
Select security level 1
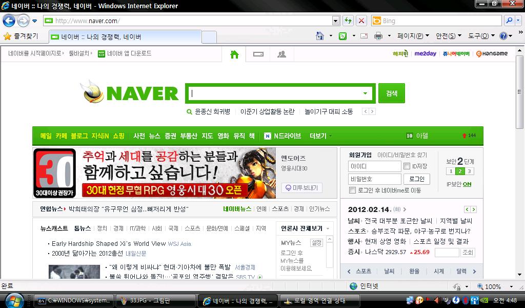tap(451, 171)
